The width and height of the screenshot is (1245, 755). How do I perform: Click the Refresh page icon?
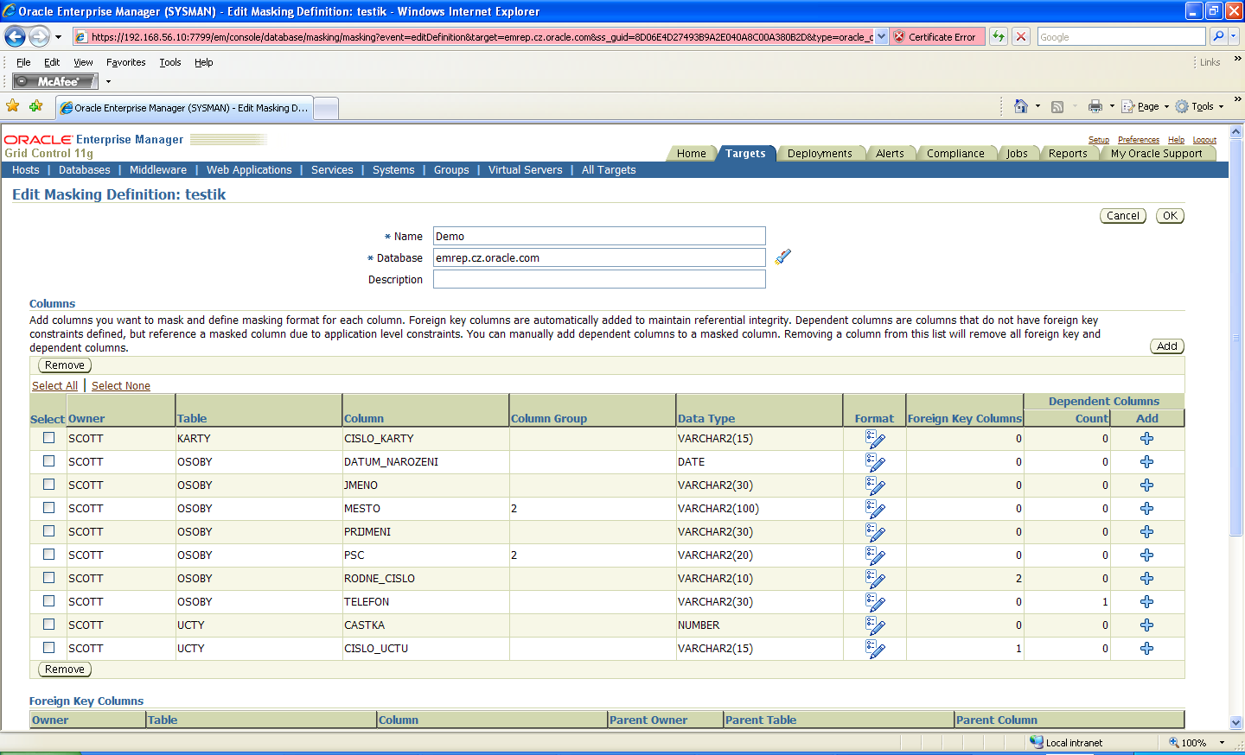click(x=999, y=36)
